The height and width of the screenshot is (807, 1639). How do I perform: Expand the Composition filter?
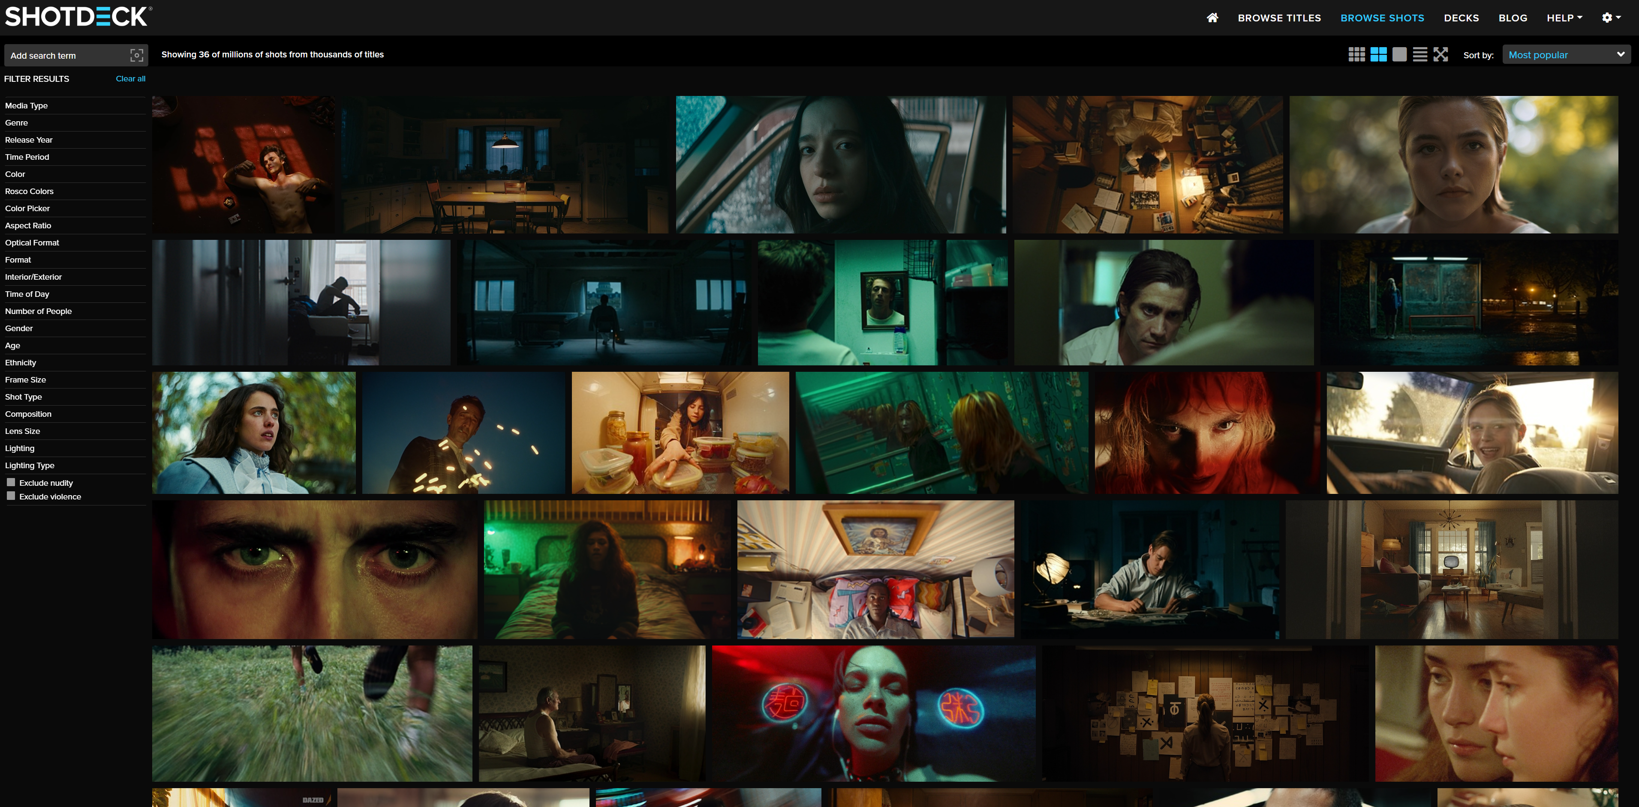75,415
